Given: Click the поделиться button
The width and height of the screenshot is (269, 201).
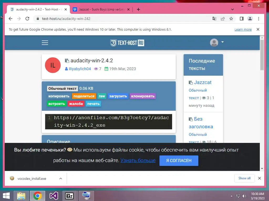Looking at the screenshot, I should tap(84, 96).
